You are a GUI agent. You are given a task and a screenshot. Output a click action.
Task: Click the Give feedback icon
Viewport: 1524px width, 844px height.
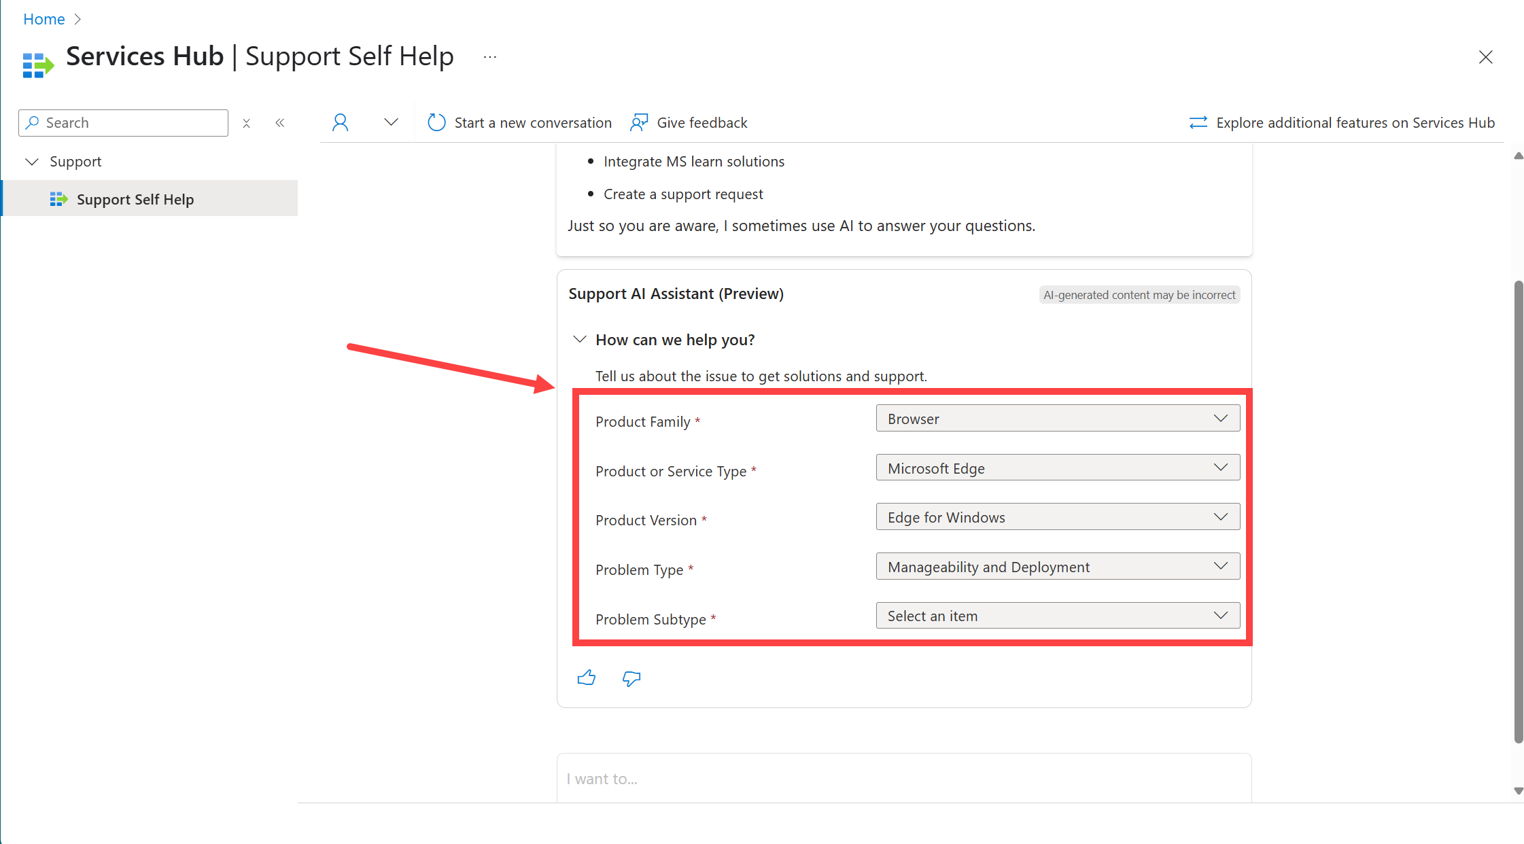637,122
